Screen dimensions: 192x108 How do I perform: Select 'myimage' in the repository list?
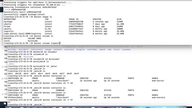click(8, 22)
